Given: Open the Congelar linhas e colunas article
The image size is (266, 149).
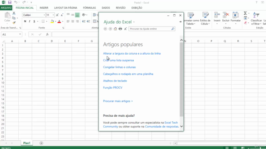Looking at the screenshot, I should point(119,67).
